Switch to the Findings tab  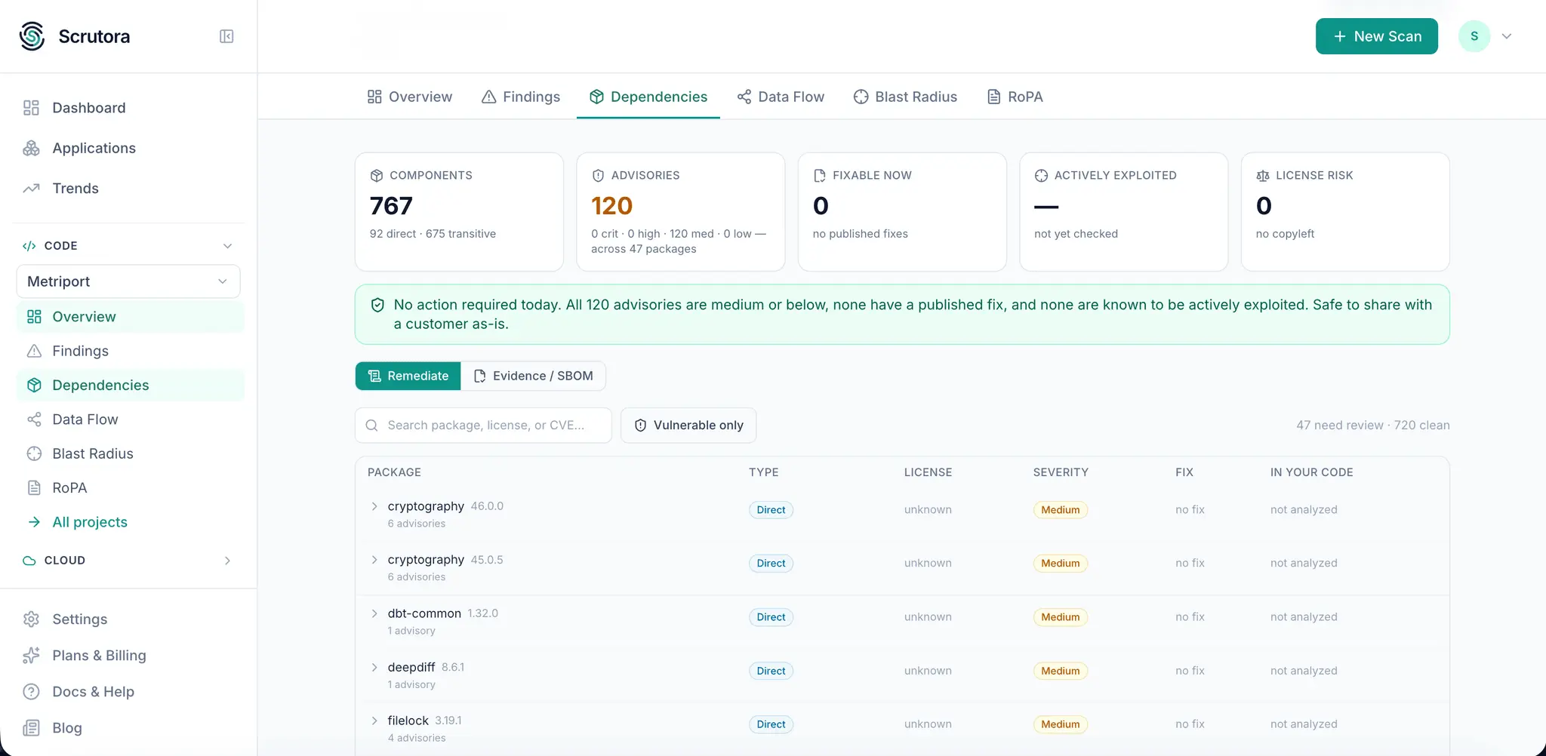(x=521, y=97)
